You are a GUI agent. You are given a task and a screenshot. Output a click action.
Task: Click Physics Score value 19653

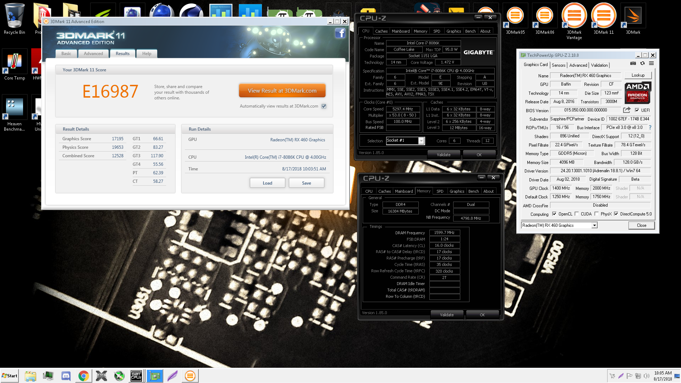pyautogui.click(x=117, y=147)
